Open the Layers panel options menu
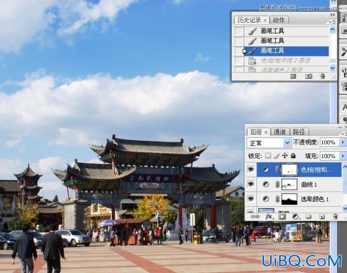Image resolution: width=347 pixels, height=273 pixels. coord(344,134)
